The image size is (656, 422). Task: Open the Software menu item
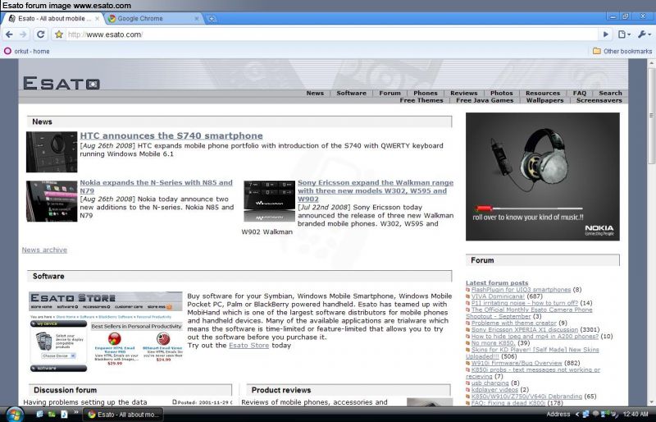[352, 93]
